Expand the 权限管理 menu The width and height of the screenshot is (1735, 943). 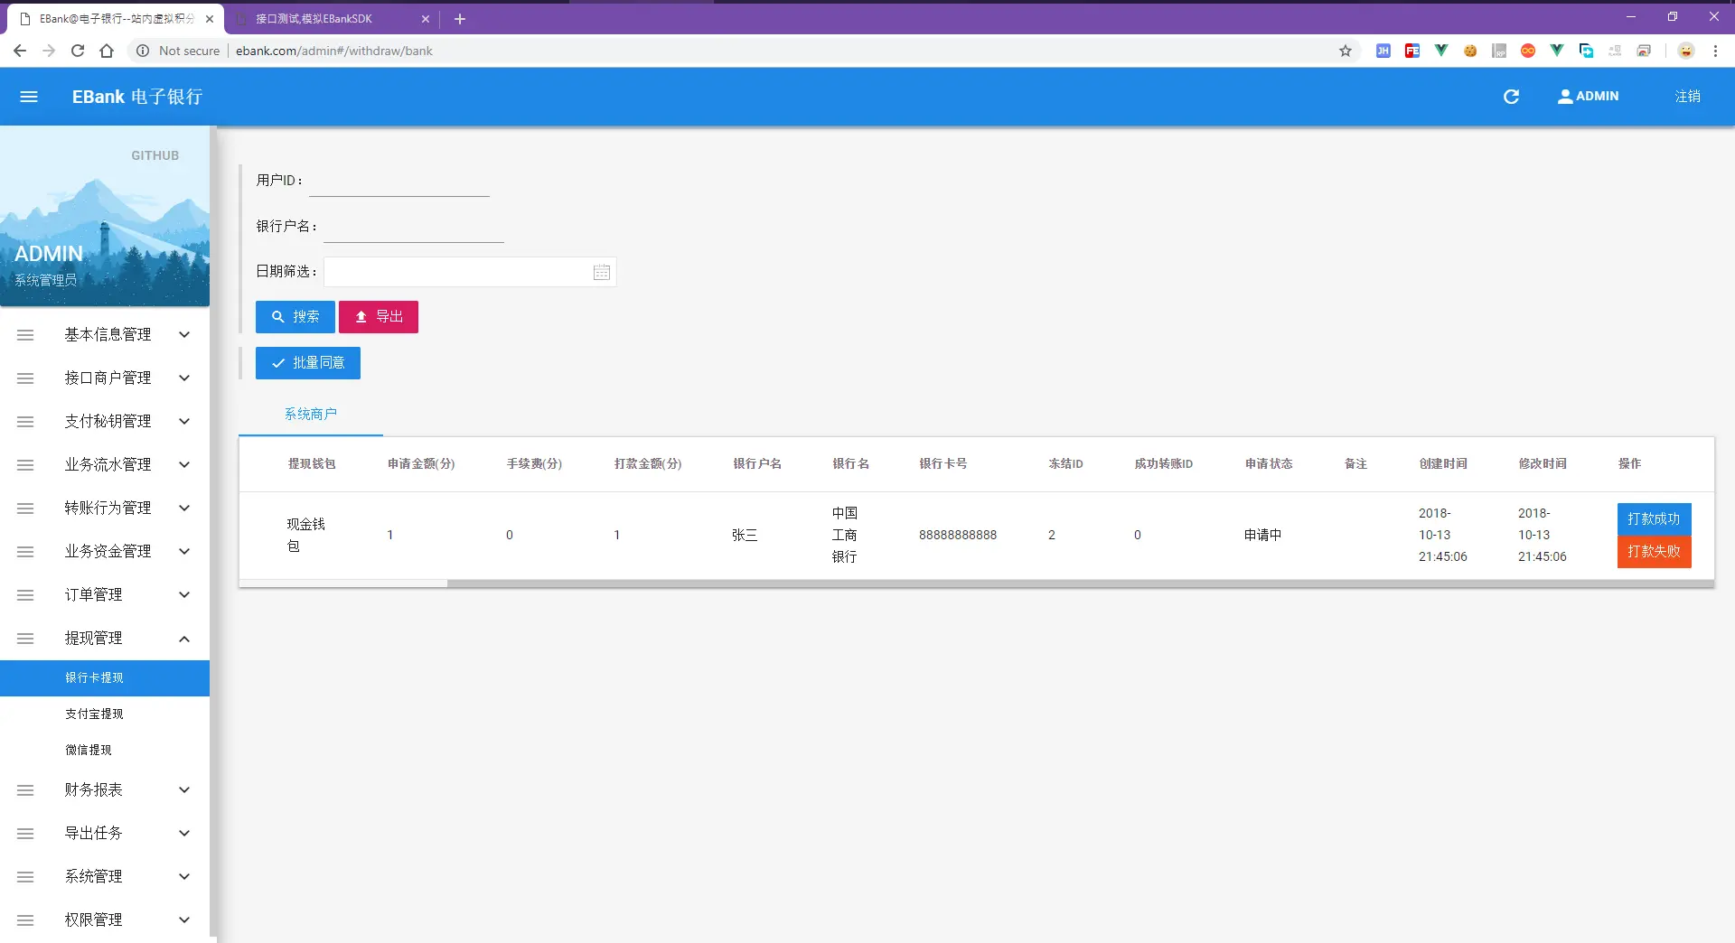click(105, 920)
